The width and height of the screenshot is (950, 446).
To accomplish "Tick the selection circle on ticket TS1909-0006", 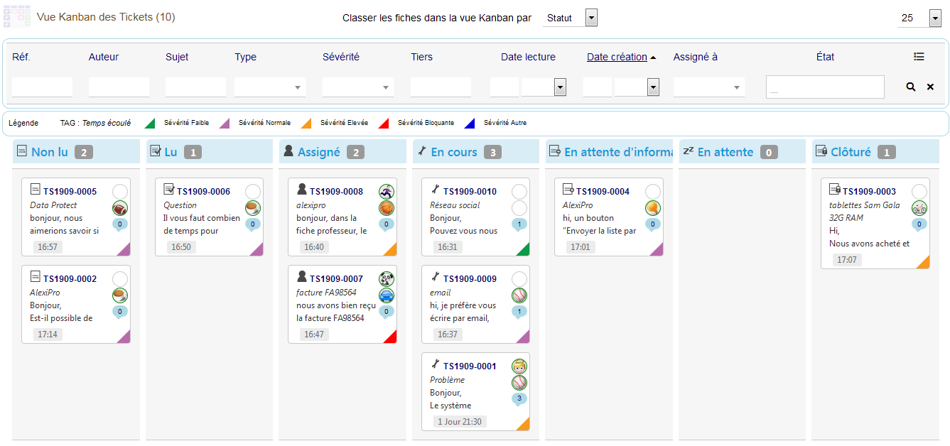I will (x=253, y=192).
